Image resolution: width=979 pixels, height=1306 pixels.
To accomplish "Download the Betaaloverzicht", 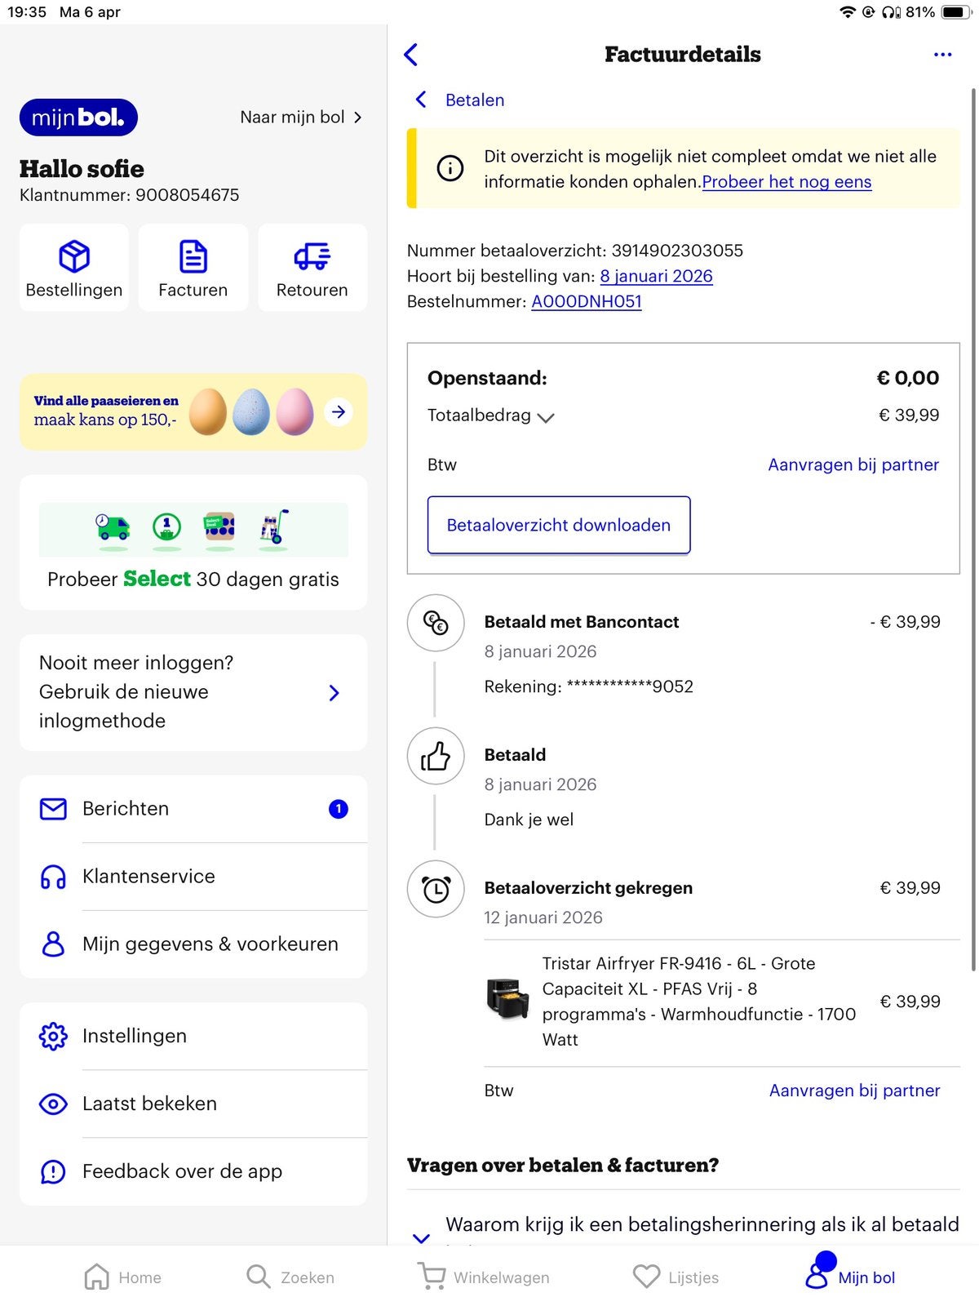I will (x=559, y=525).
